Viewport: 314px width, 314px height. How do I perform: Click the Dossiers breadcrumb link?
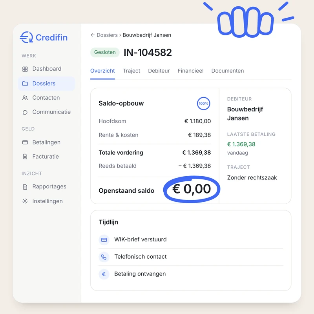107,35
